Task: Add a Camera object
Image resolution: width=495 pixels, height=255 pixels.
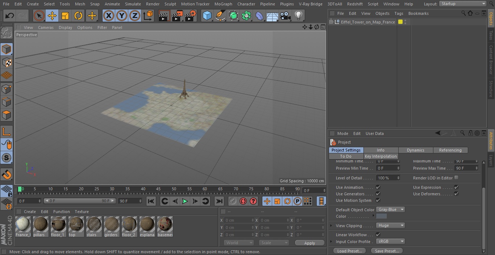Action: coord(286,16)
